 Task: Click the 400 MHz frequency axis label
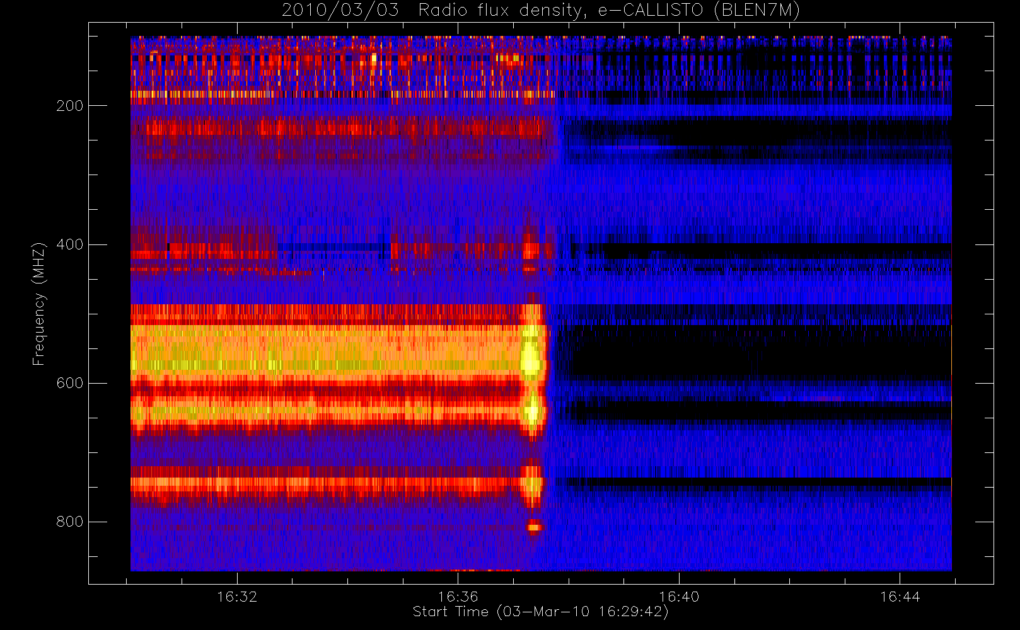coord(69,244)
